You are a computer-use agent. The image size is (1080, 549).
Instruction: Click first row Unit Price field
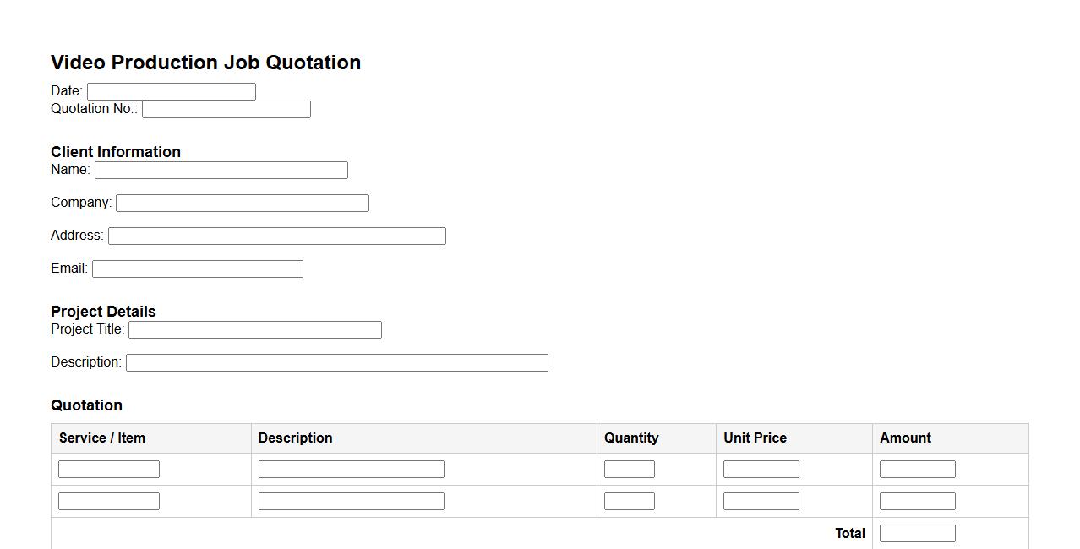[x=761, y=469]
